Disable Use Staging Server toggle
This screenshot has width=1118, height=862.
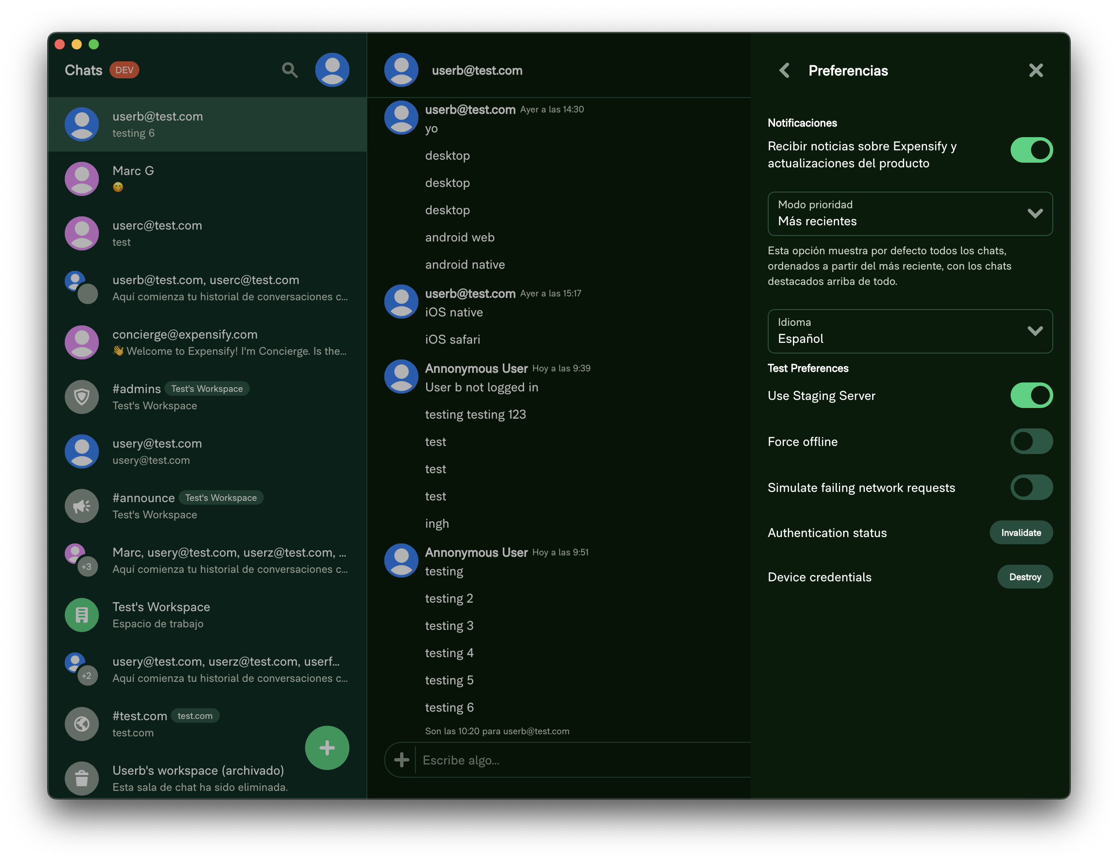[1031, 396]
